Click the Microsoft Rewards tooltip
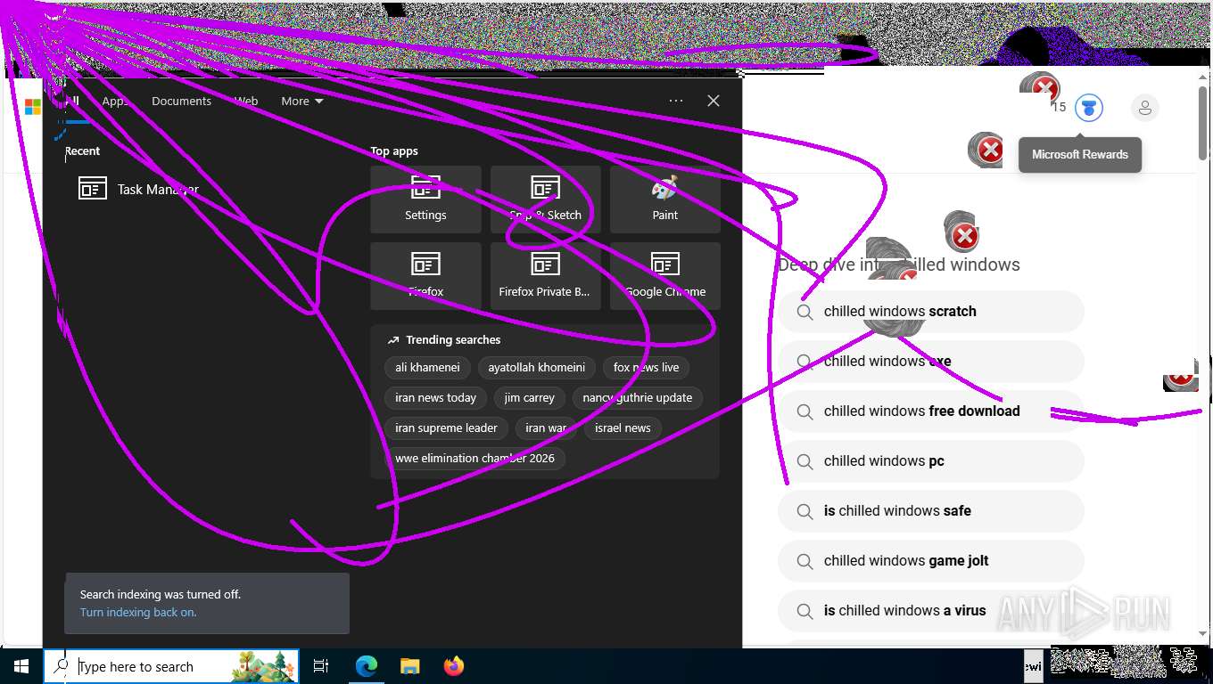 pos(1080,154)
